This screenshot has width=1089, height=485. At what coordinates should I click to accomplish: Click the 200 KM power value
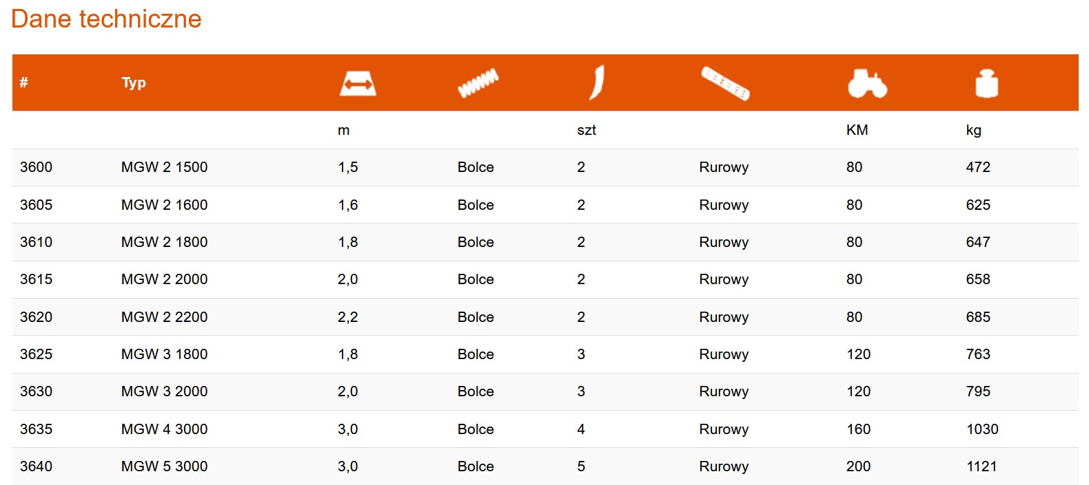(858, 466)
